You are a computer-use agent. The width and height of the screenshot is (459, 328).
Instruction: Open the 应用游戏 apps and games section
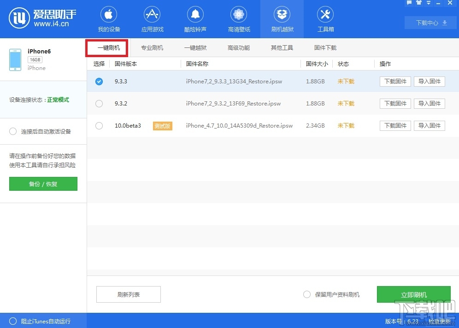click(x=152, y=18)
